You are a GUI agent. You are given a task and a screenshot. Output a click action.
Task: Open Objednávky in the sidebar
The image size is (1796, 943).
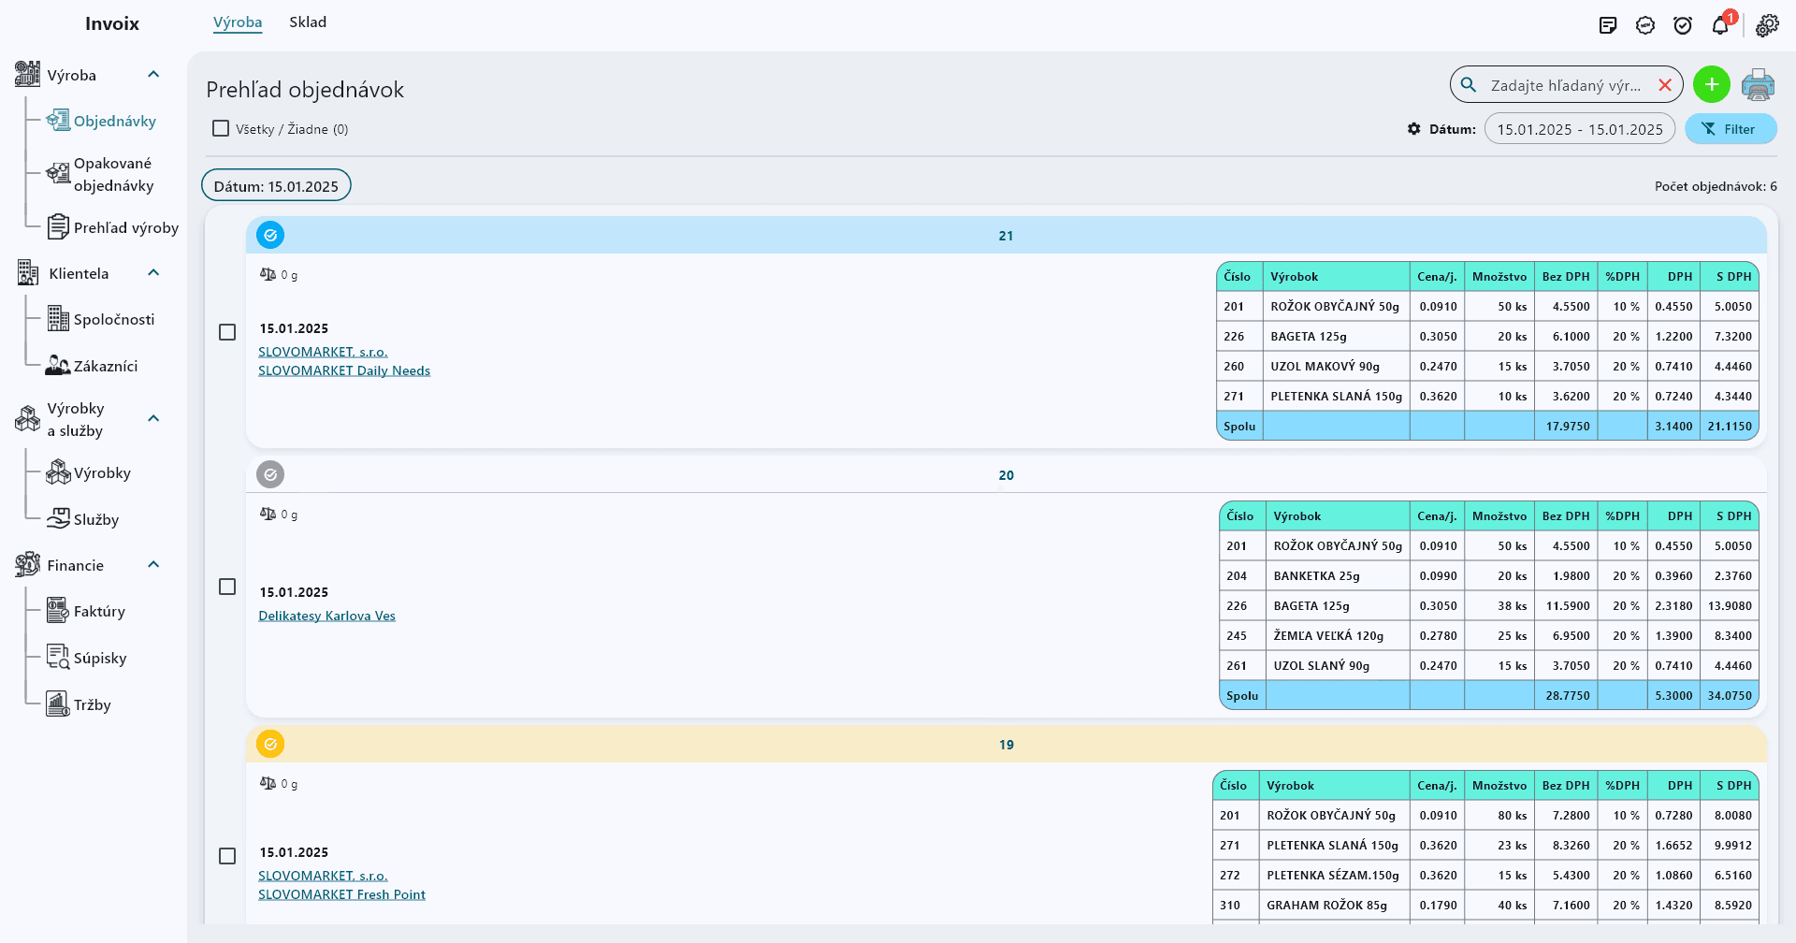pos(115,122)
